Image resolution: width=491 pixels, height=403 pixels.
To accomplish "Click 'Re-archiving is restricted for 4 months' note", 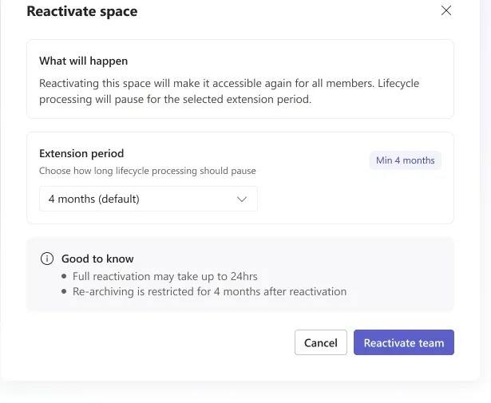I will click(x=209, y=291).
